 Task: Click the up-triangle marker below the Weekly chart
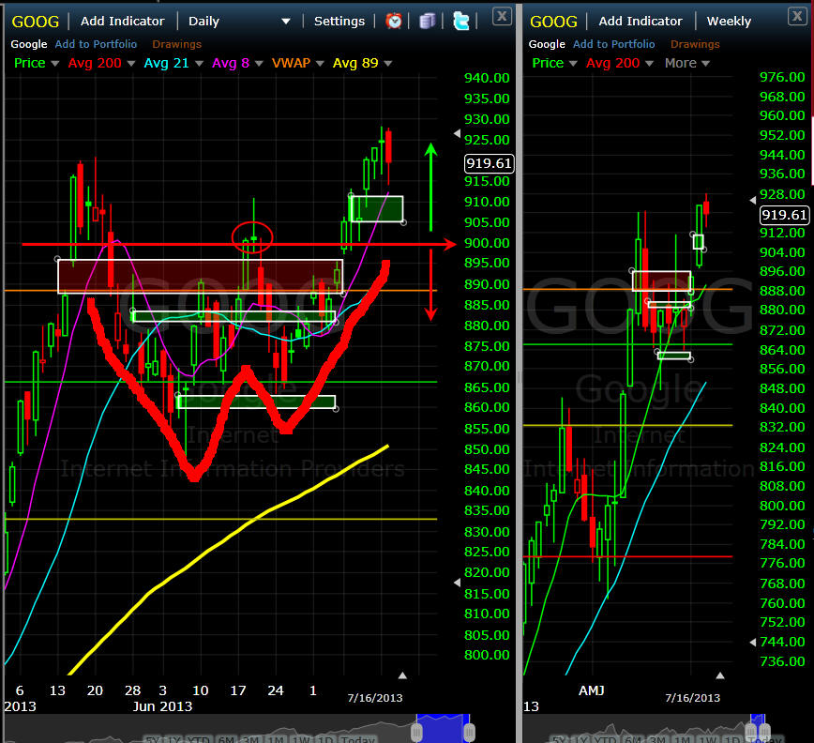coord(720,675)
